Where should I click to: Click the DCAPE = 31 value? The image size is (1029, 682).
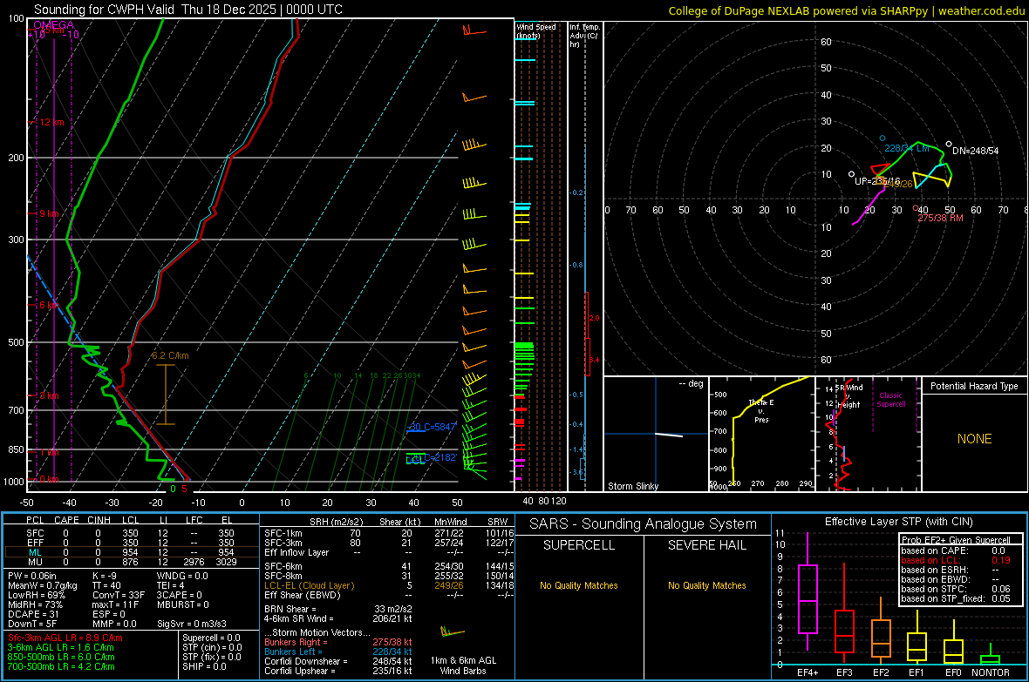tap(33, 614)
